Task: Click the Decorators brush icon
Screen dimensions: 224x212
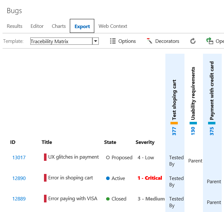Action: [149, 41]
